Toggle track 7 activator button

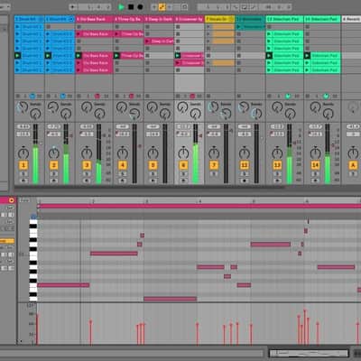point(214,165)
